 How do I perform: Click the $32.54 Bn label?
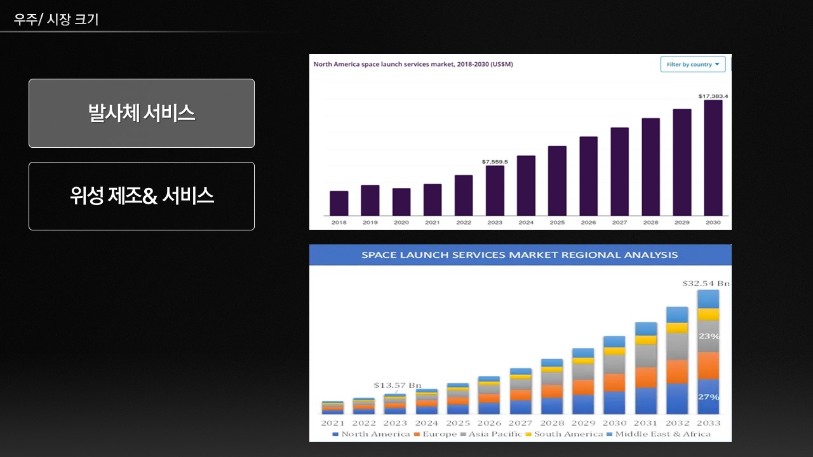pos(705,283)
